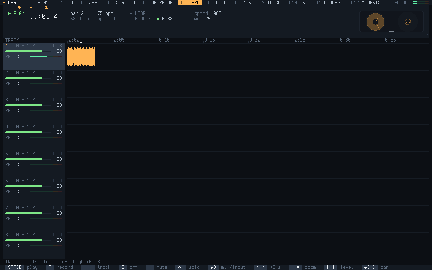Mute track 2 with its M button
This screenshot has width=432, height=270.
click(18, 73)
